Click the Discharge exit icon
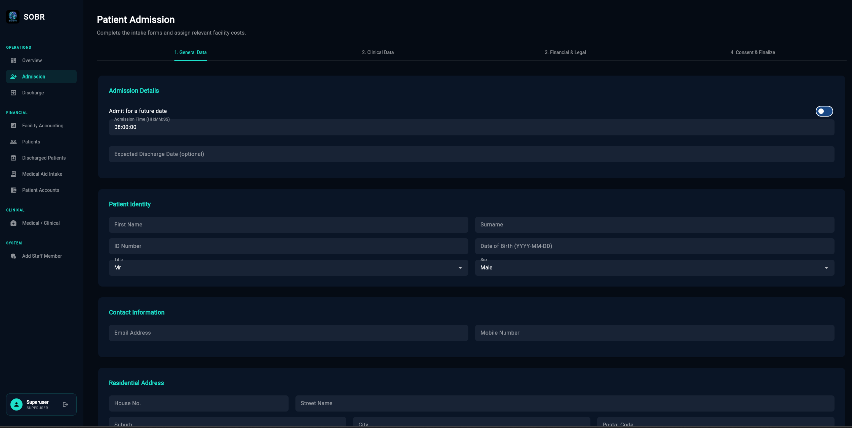The image size is (852, 428). pos(13,93)
